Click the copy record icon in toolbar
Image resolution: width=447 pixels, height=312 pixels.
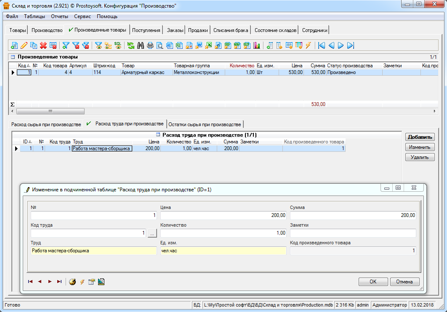pos(34,45)
